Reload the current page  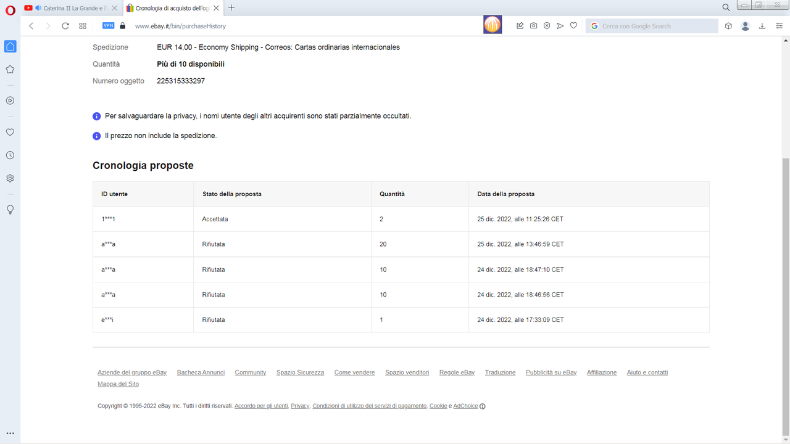tap(65, 26)
